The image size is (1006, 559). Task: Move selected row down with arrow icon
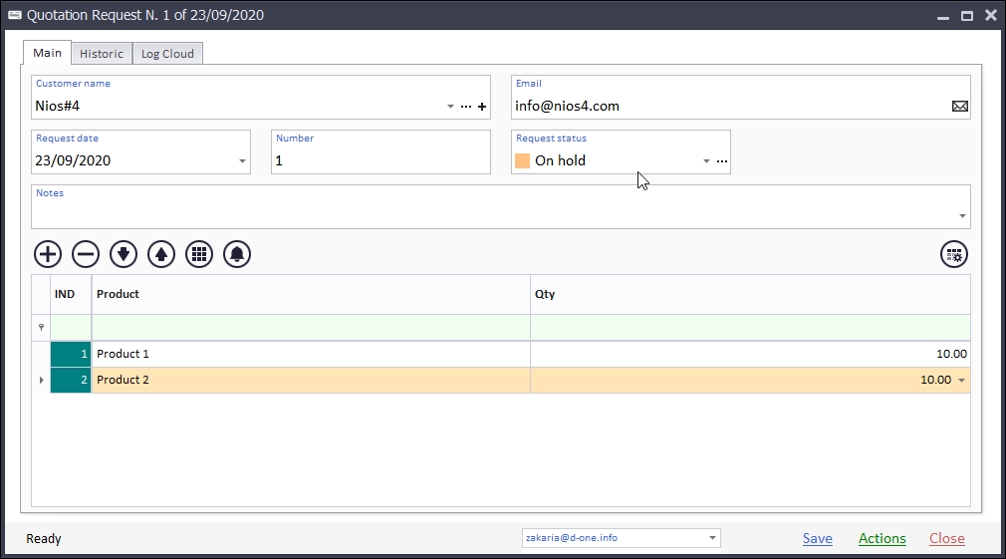124,254
